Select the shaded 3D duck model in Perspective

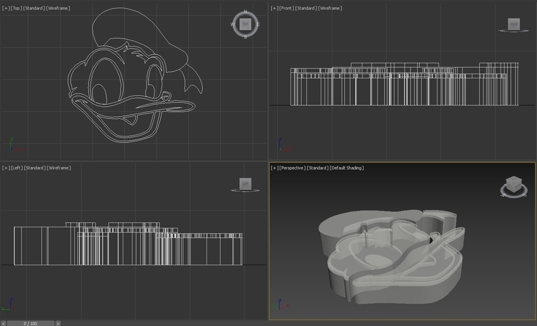click(x=392, y=257)
